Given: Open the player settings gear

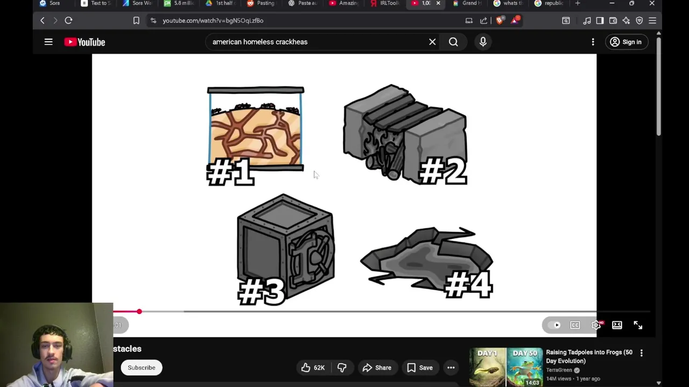Looking at the screenshot, I should click(596, 325).
